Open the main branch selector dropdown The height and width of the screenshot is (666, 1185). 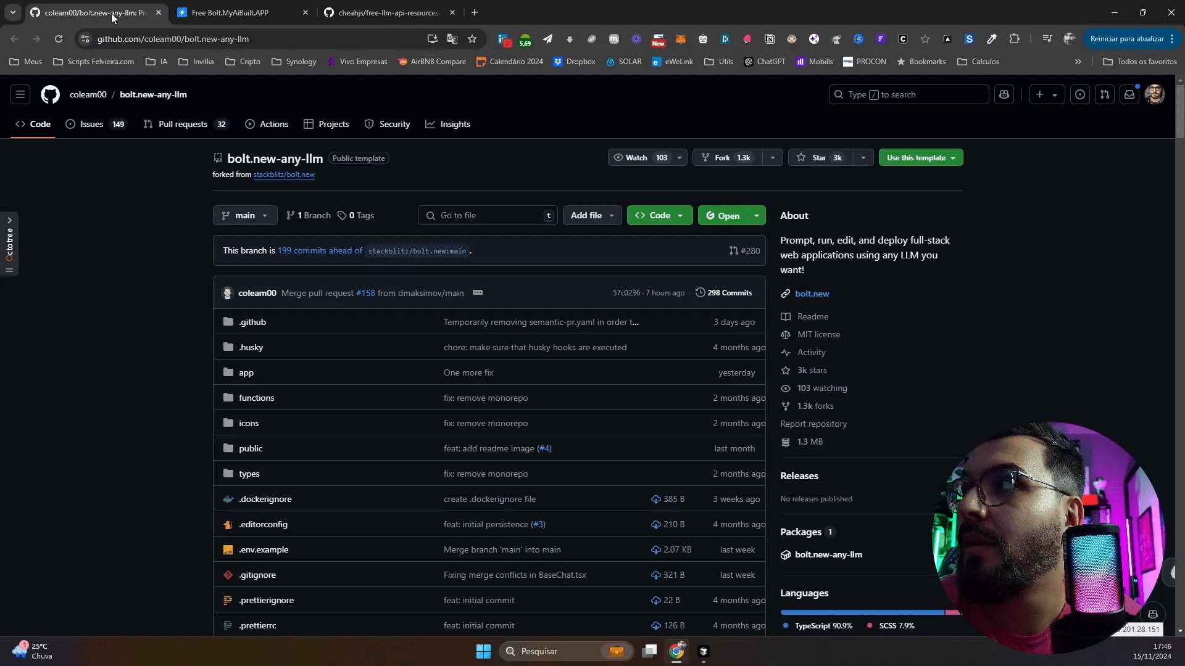point(245,215)
